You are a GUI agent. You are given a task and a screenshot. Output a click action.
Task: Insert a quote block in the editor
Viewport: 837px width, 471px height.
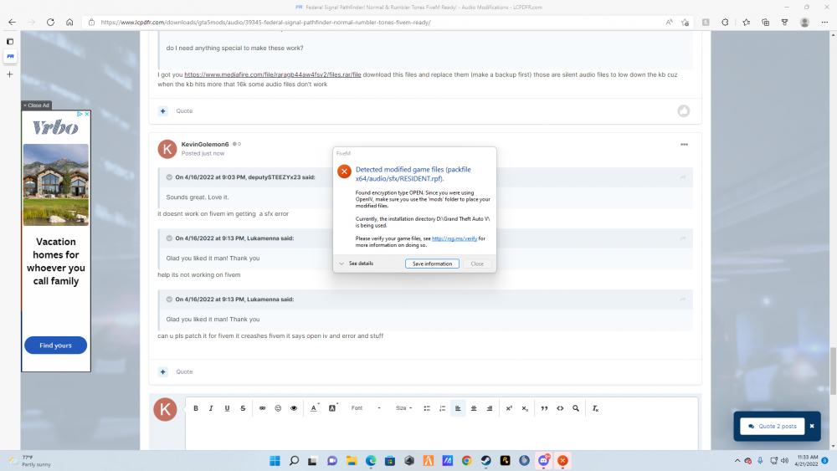[x=544, y=408]
